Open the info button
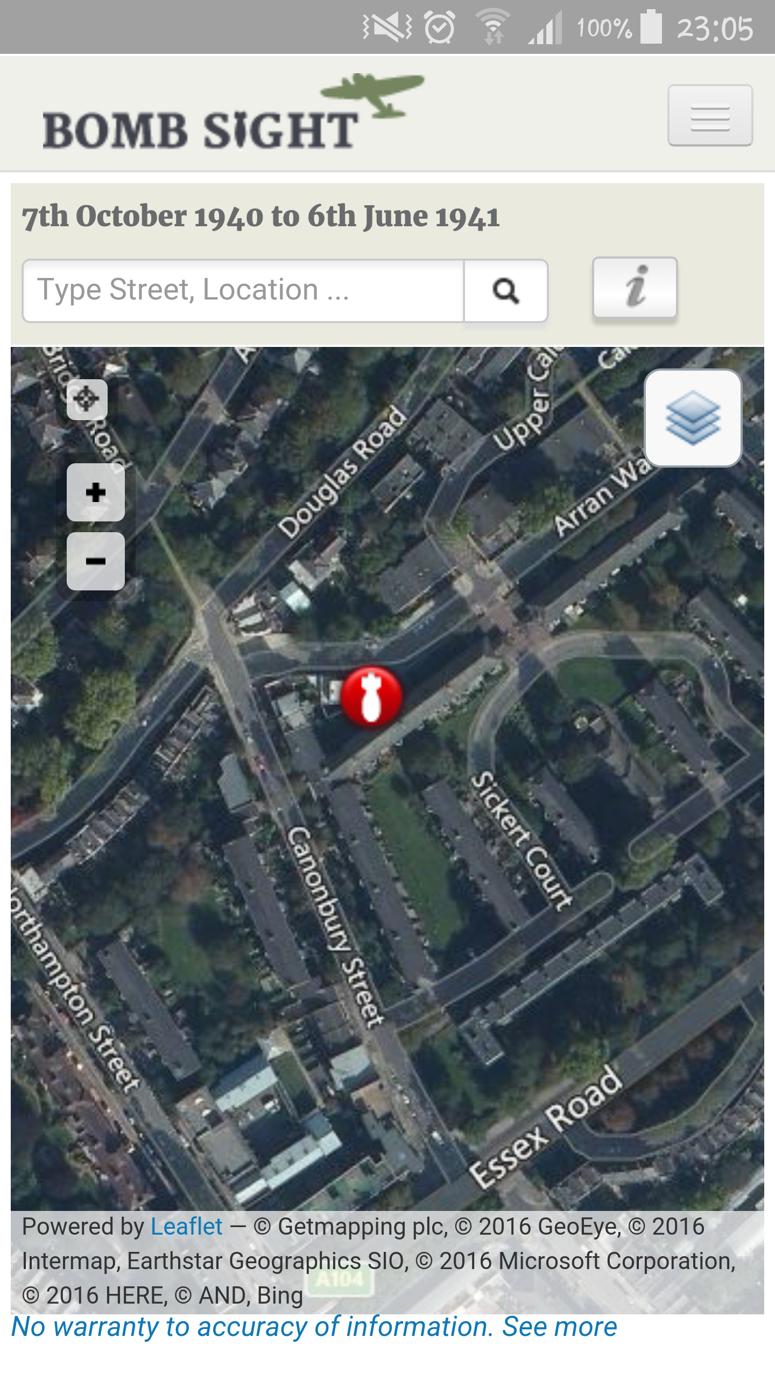 tap(635, 288)
